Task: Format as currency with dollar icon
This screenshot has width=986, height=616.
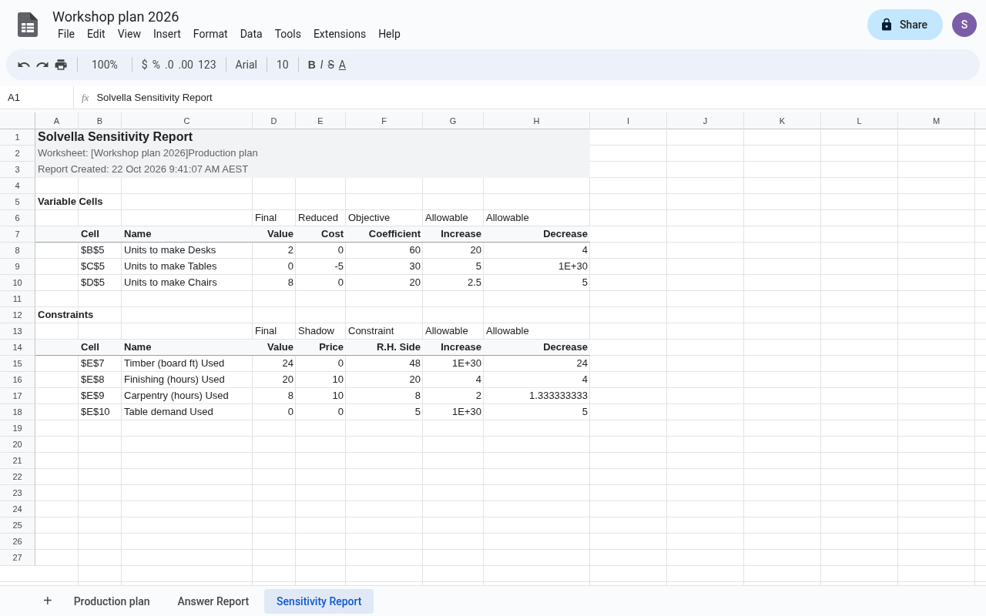Action: (x=144, y=65)
